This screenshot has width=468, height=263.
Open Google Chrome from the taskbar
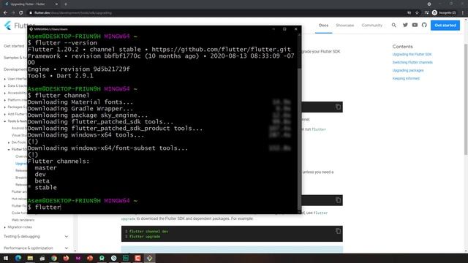(53, 258)
